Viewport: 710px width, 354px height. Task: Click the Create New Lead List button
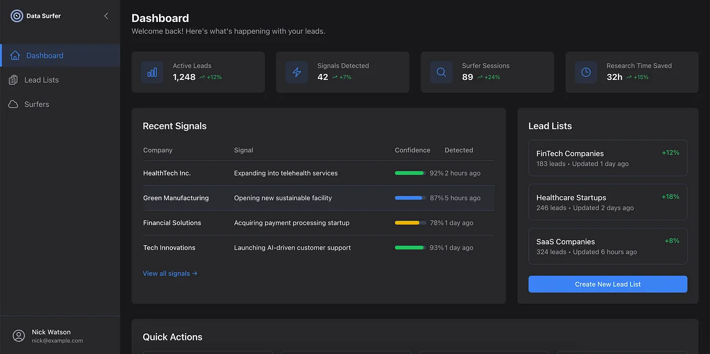pos(608,284)
